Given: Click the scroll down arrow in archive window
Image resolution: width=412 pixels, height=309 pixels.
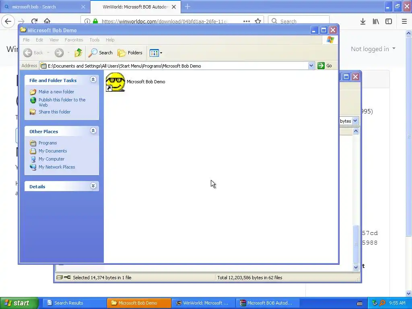Looking at the screenshot, I should [356, 267].
